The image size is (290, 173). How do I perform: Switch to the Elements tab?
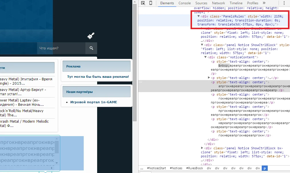click(x=167, y=3)
